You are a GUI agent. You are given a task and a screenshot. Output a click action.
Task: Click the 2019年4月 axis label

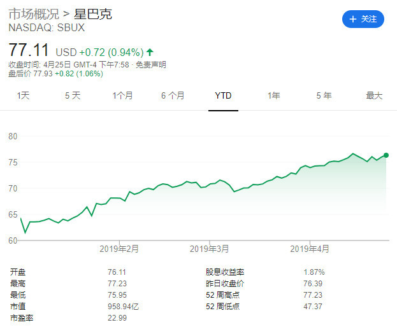(310, 249)
